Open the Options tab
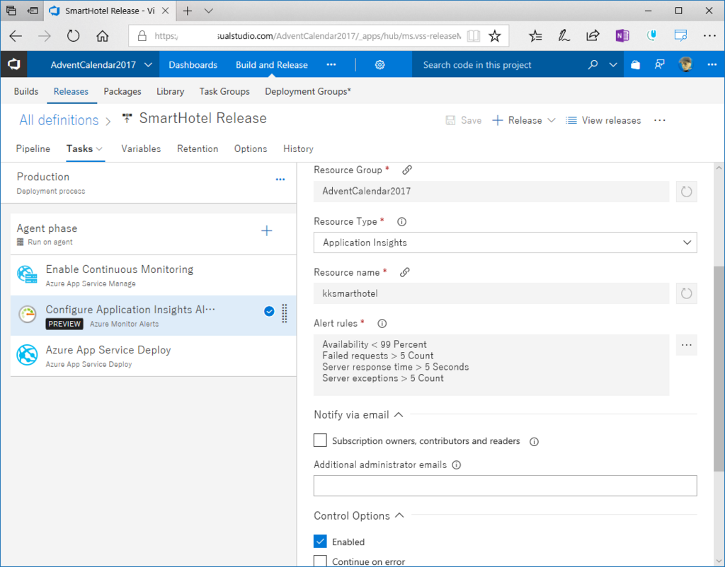This screenshot has height=567, width=725. [x=251, y=148]
